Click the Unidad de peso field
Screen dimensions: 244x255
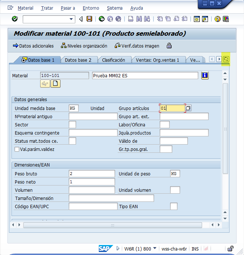(175, 174)
